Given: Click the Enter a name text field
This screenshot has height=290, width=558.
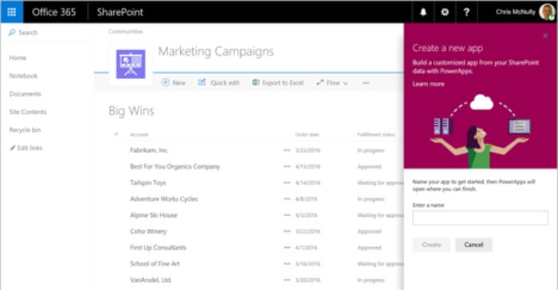Looking at the screenshot, I should pyautogui.click(x=480, y=217).
